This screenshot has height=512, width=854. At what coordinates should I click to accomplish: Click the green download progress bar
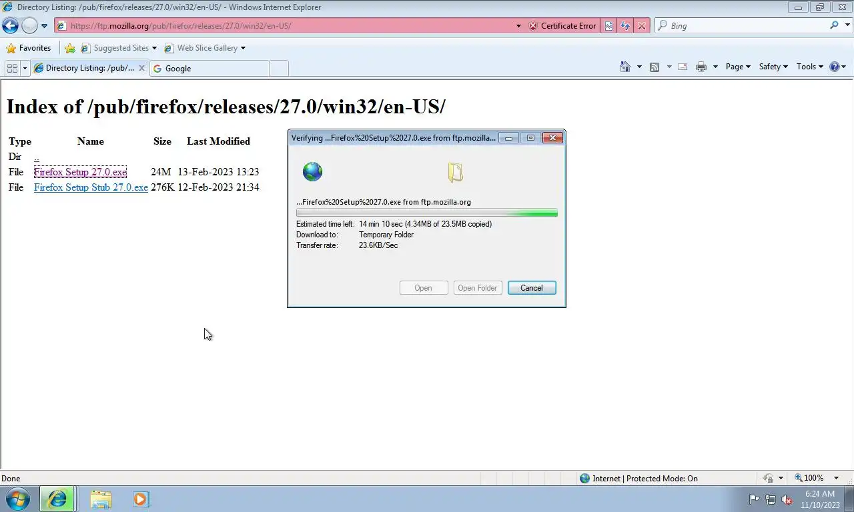tap(426, 213)
